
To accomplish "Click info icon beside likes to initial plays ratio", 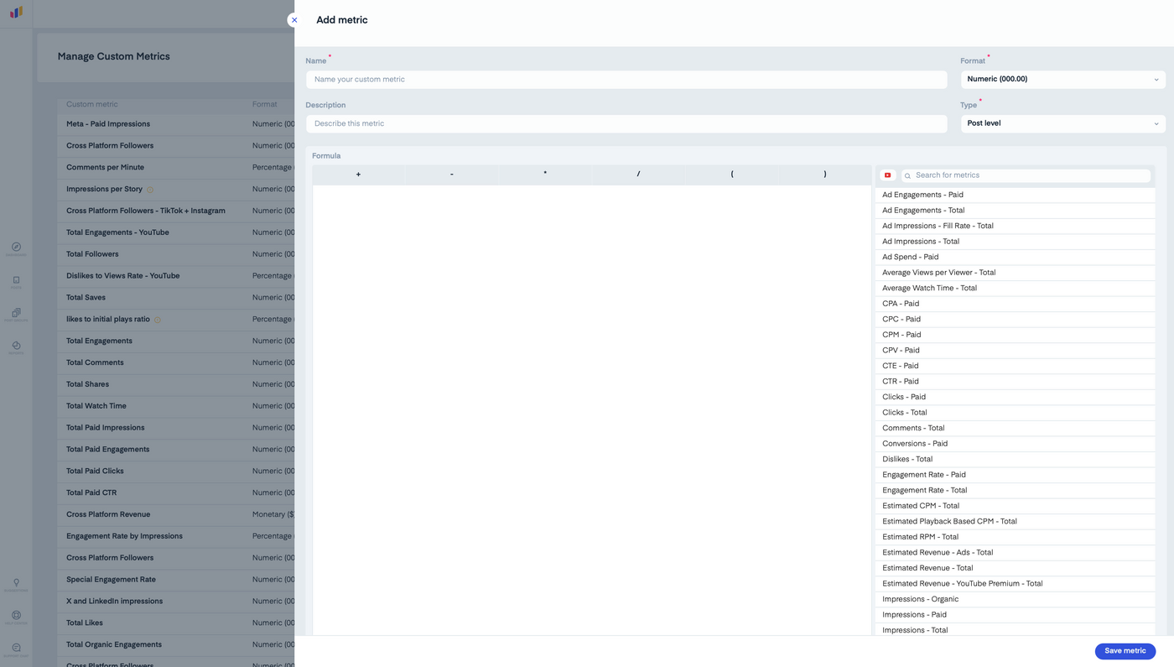I will tap(158, 320).
